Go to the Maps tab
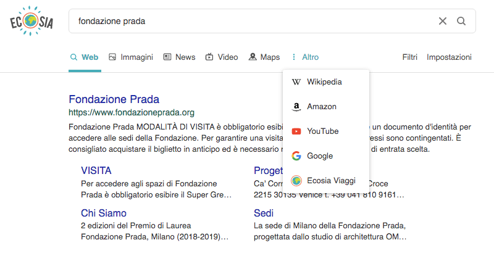Viewport: 494px width, 261px height. [264, 57]
